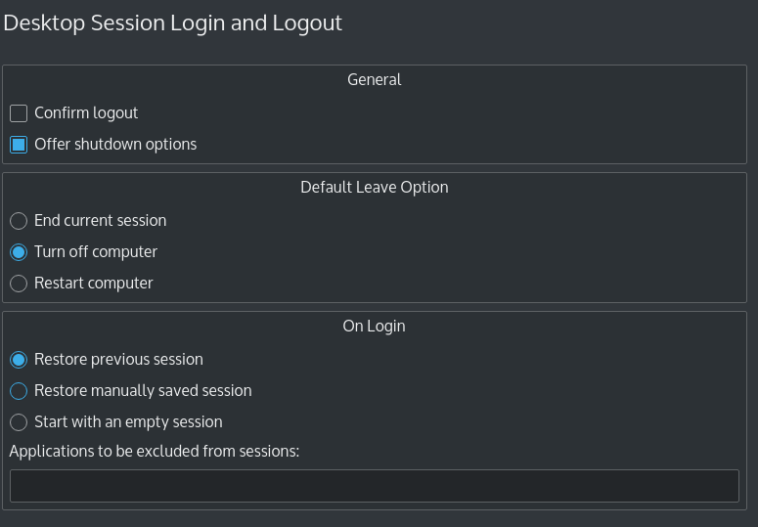Click the On Login section heading
Image resolution: width=758 pixels, height=527 pixels.
coord(375,327)
